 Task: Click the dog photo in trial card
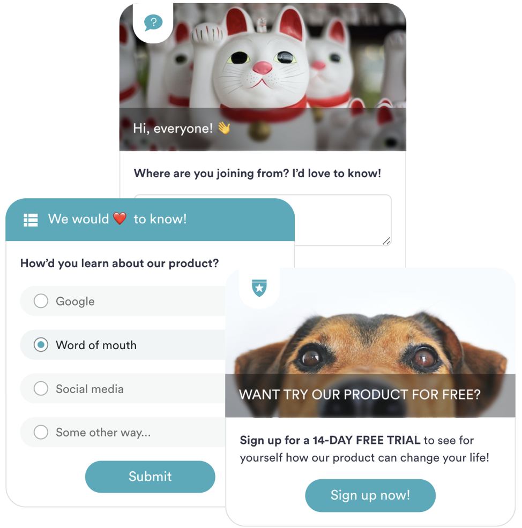(370, 343)
